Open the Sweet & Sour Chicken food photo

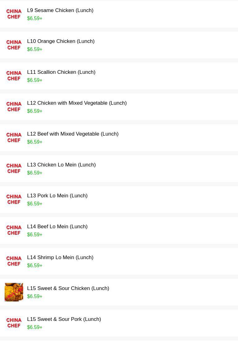pyautogui.click(x=14, y=292)
